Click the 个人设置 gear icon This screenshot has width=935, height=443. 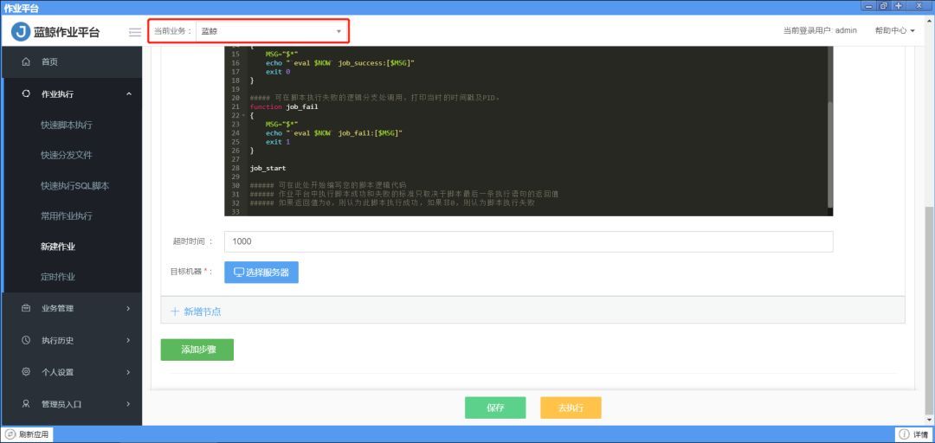(26, 372)
